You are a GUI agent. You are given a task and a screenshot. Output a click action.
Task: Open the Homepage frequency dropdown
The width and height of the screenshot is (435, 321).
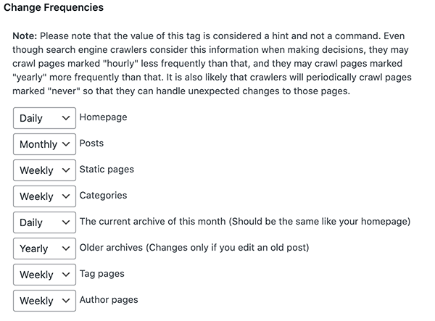(44, 118)
